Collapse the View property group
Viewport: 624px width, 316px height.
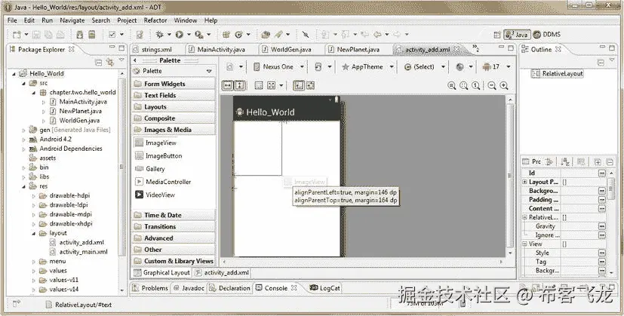click(525, 244)
